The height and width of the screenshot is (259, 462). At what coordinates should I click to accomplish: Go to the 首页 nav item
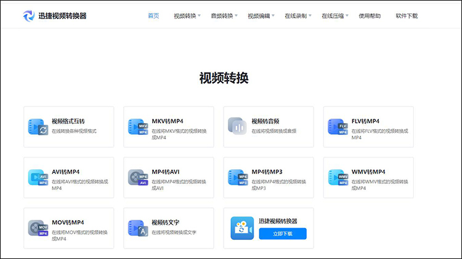point(153,16)
